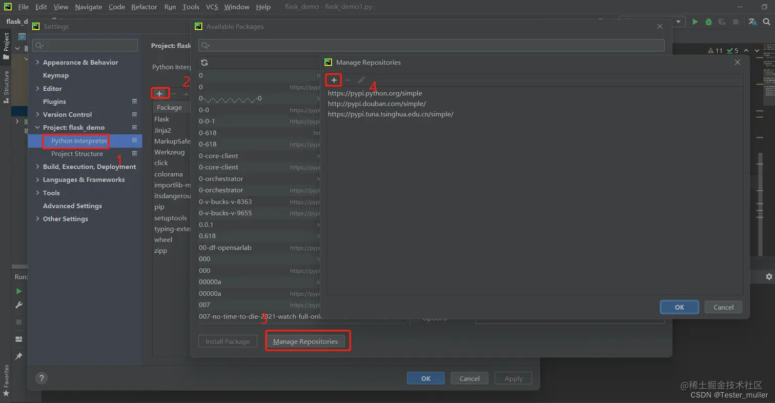Select the Flask package row
Viewport: 775px width, 403px height.
[x=172, y=119]
